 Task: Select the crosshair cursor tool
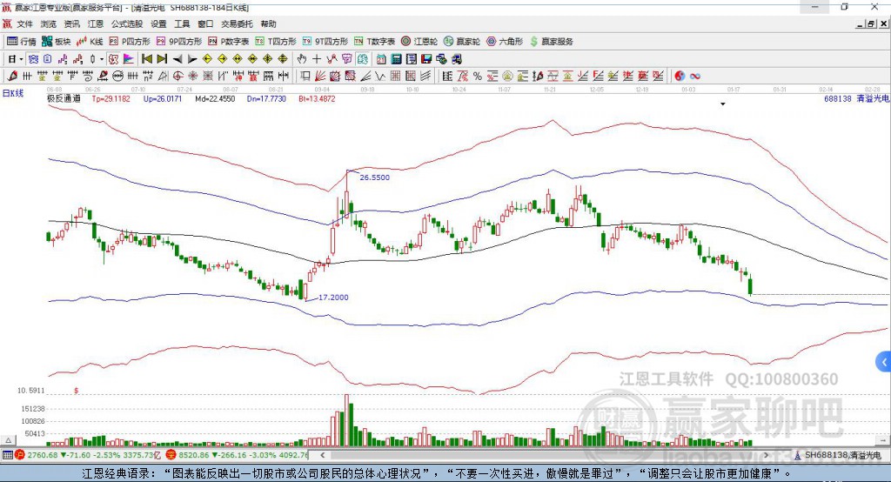point(317,59)
